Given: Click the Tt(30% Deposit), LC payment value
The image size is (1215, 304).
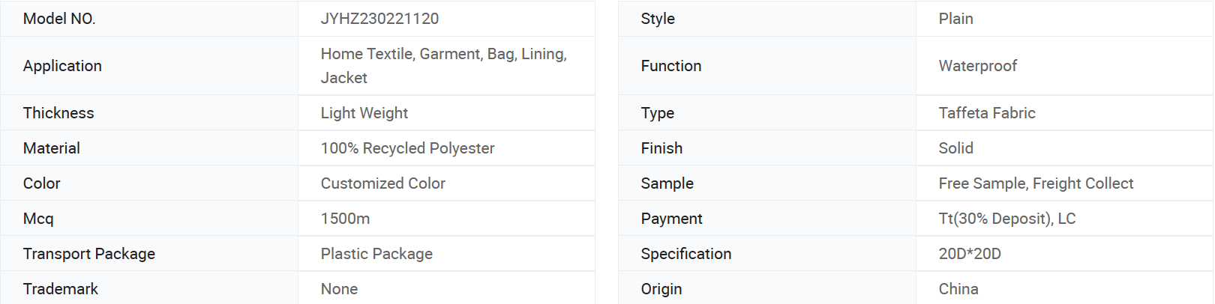Looking at the screenshot, I should tap(1007, 219).
